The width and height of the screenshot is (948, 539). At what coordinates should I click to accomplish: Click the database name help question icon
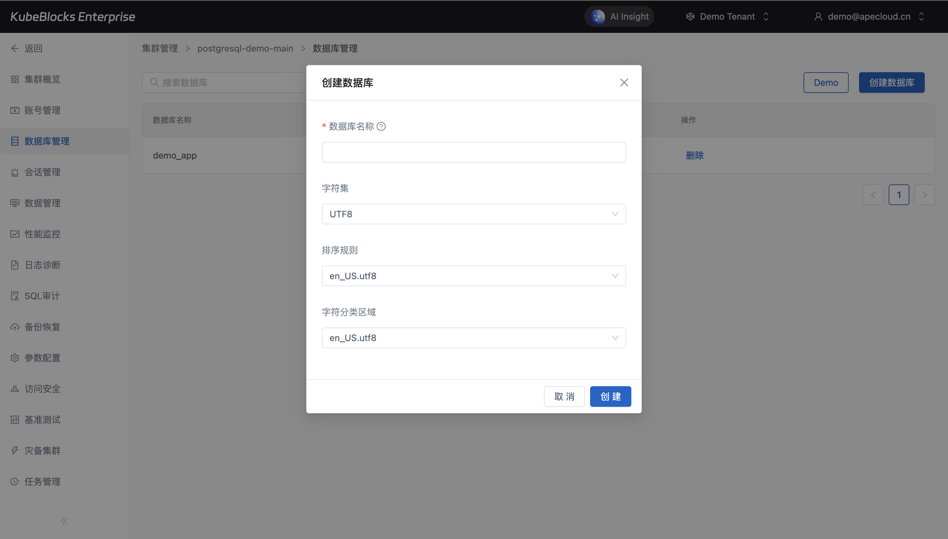381,127
